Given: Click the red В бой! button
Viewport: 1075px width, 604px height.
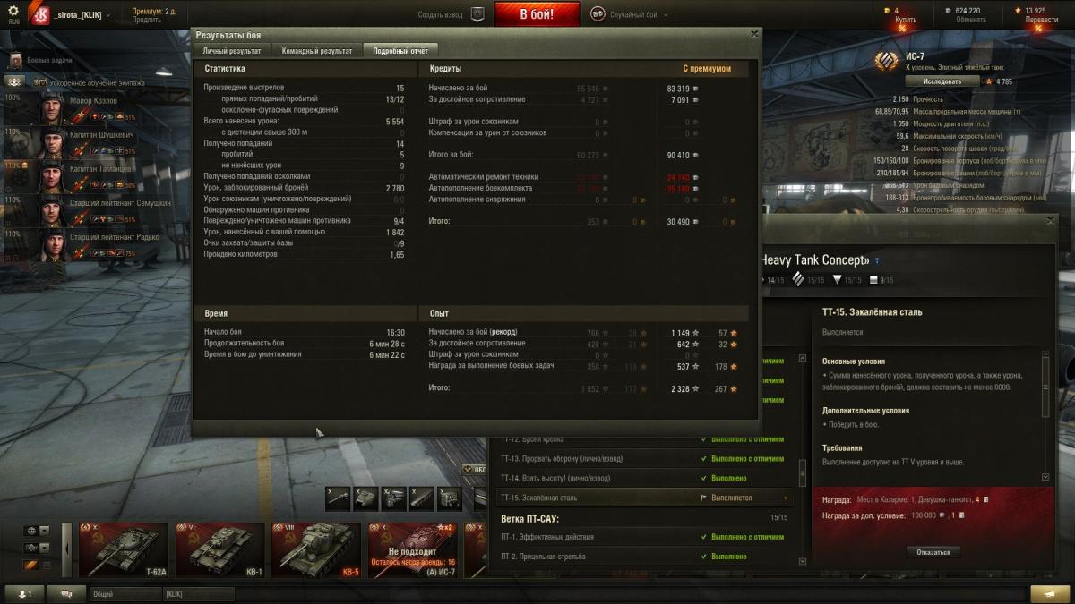Looking at the screenshot, I should pos(537,14).
